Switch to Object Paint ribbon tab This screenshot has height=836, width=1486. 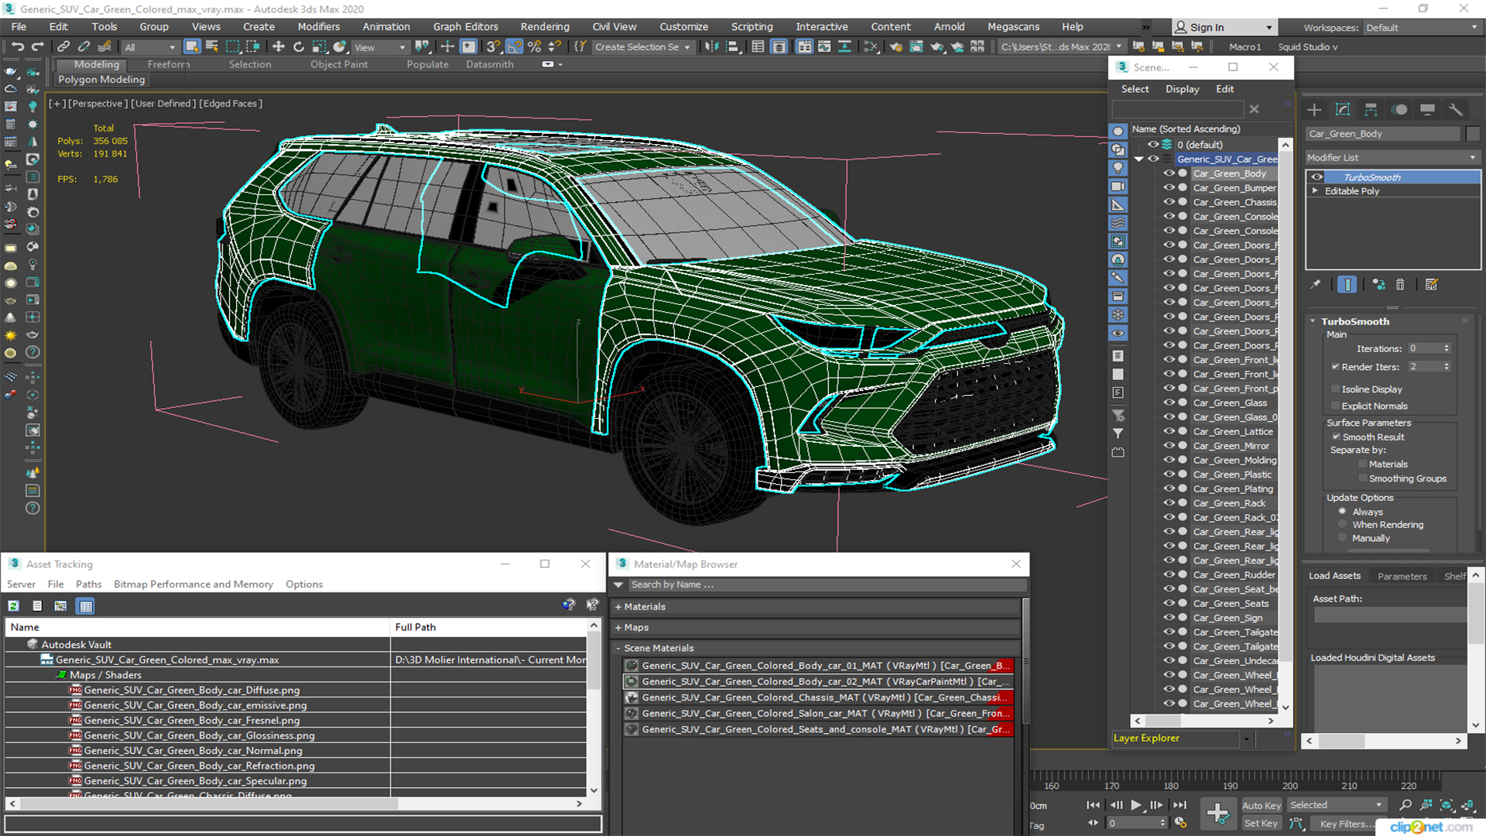[339, 64]
